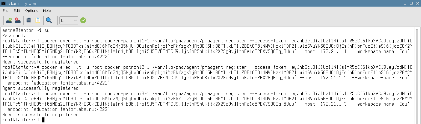Expand the 'ls' command dropdown

pos(75,20)
